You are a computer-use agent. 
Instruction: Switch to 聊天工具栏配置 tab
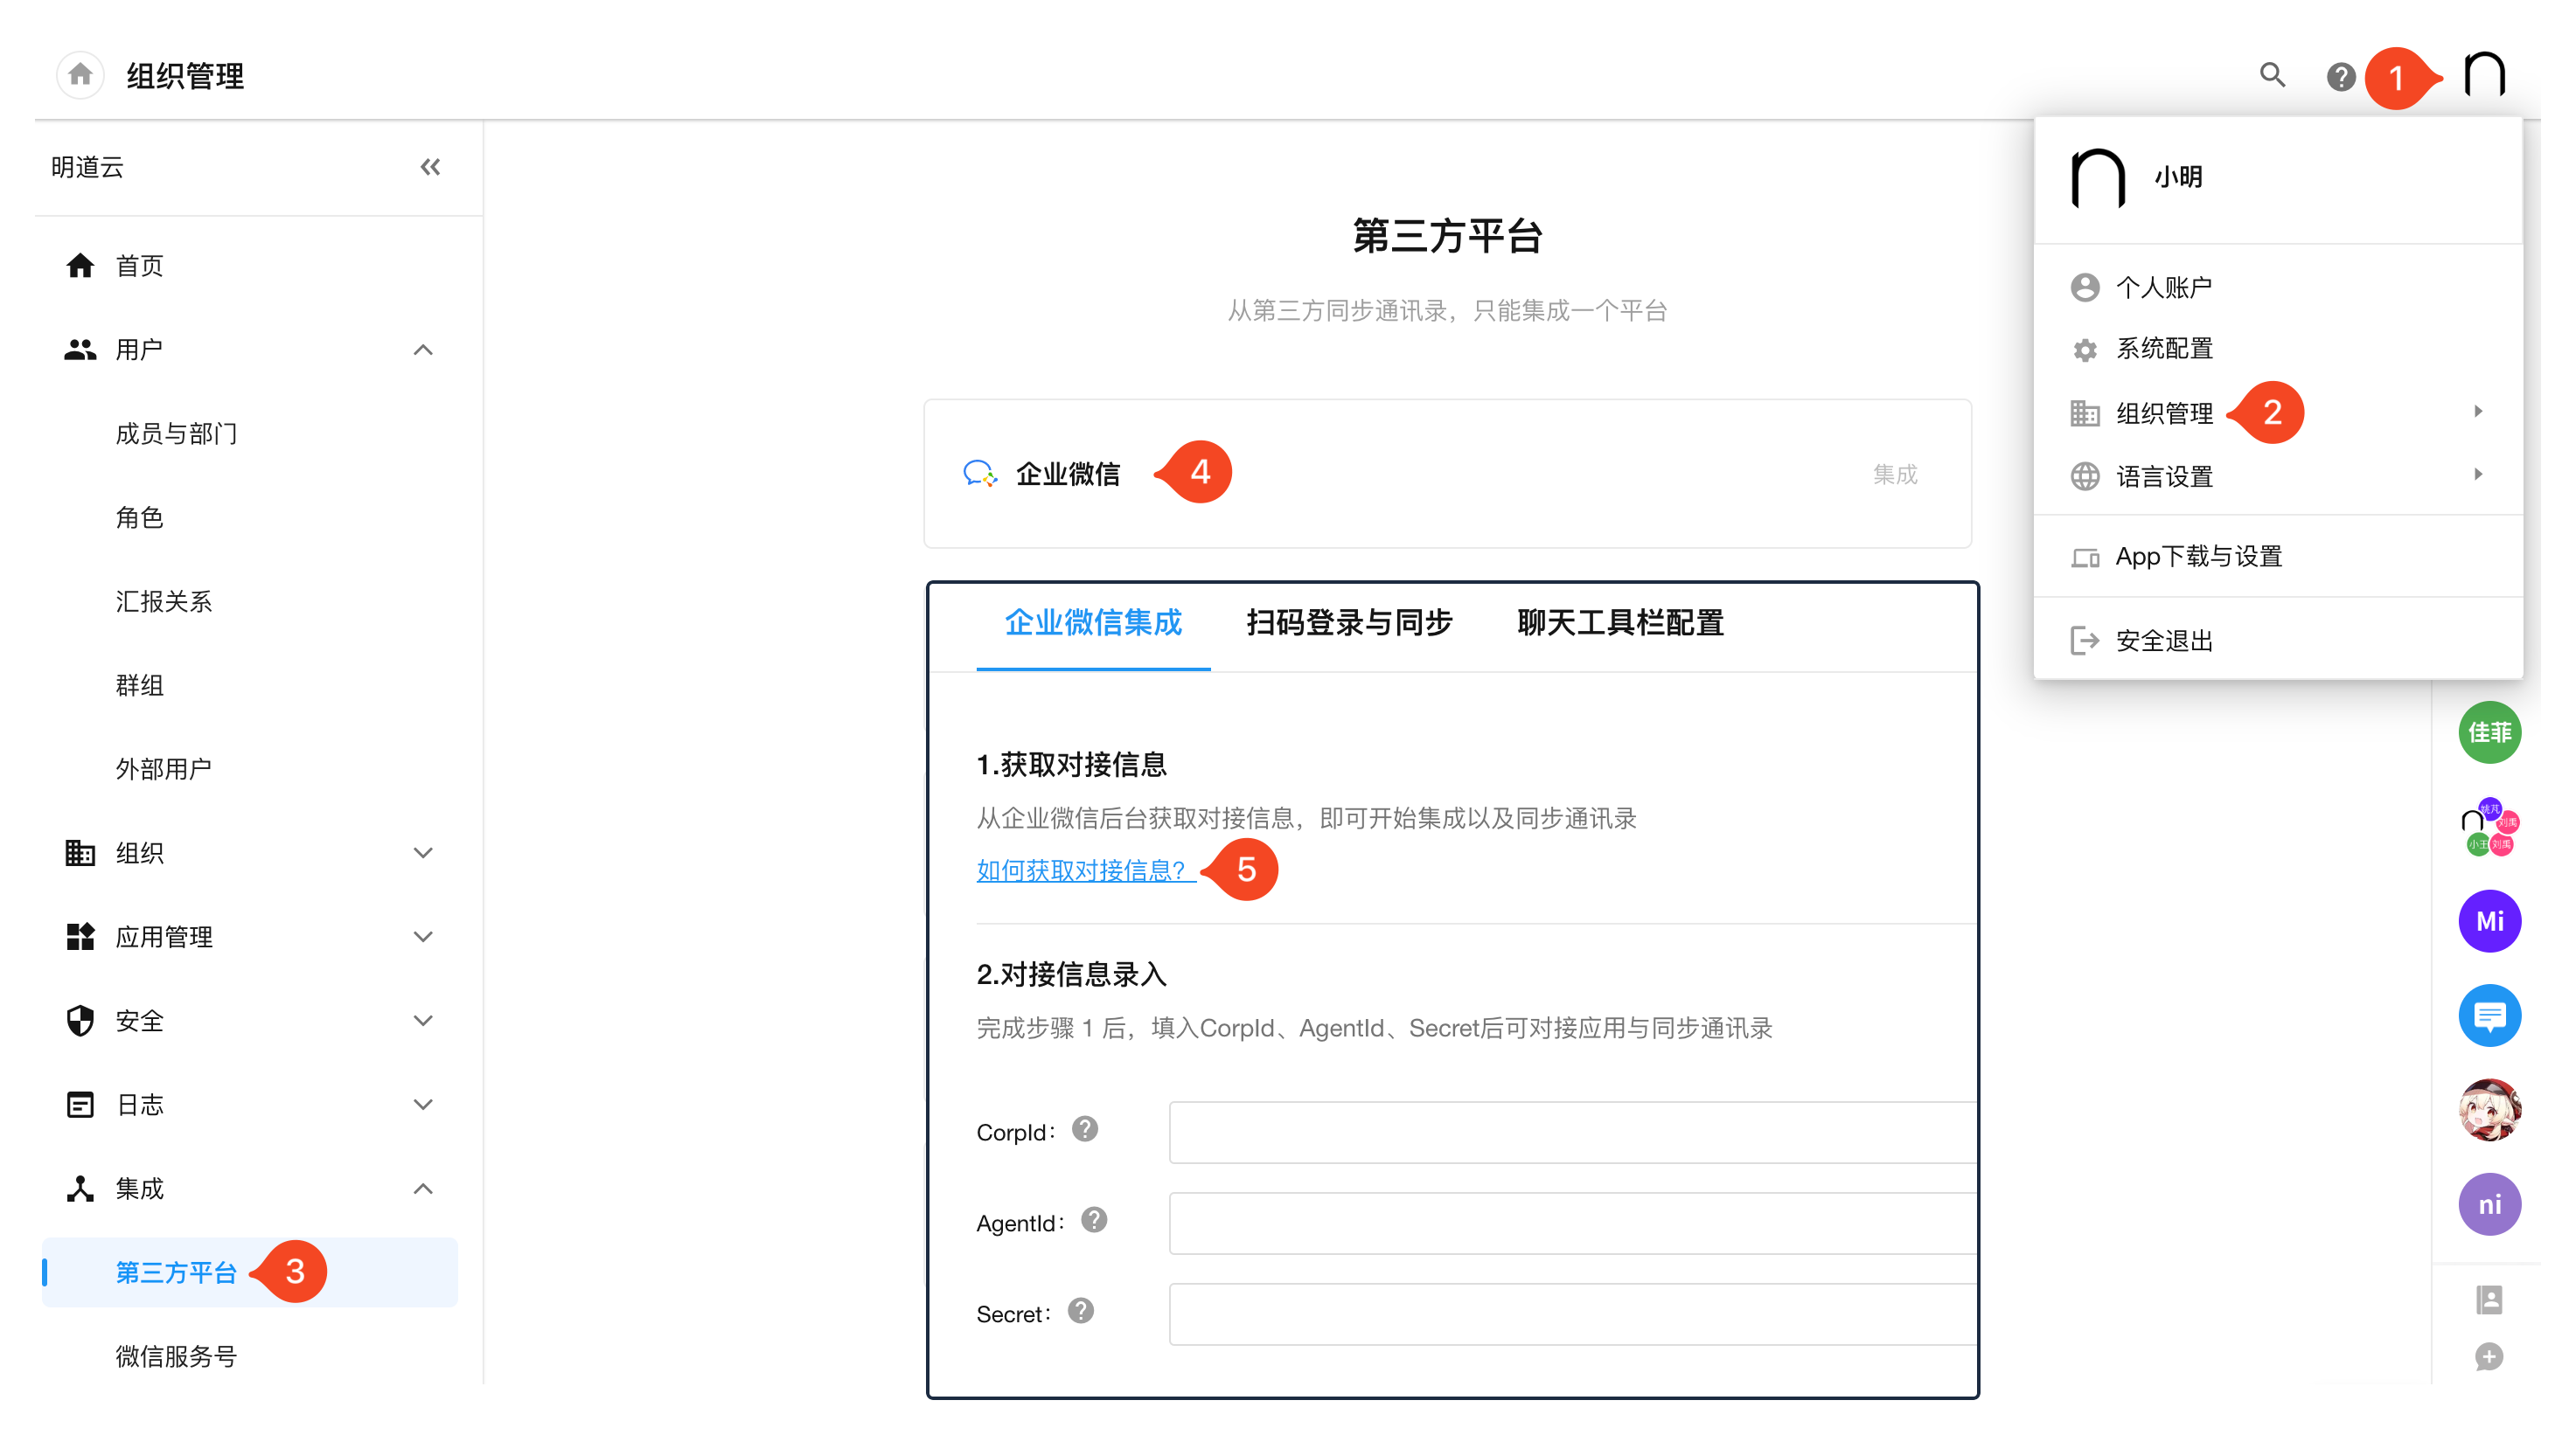coord(1620,622)
